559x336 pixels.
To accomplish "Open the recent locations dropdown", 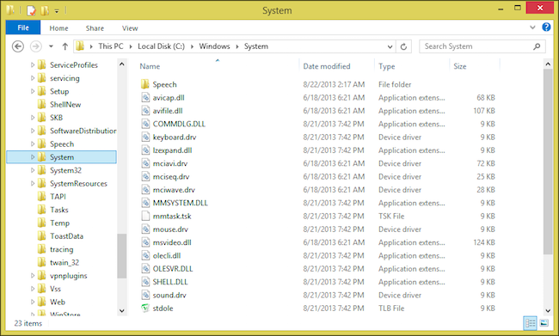I will 51,46.
